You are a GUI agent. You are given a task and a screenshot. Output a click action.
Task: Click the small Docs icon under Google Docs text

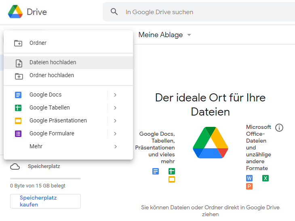pos(156,171)
